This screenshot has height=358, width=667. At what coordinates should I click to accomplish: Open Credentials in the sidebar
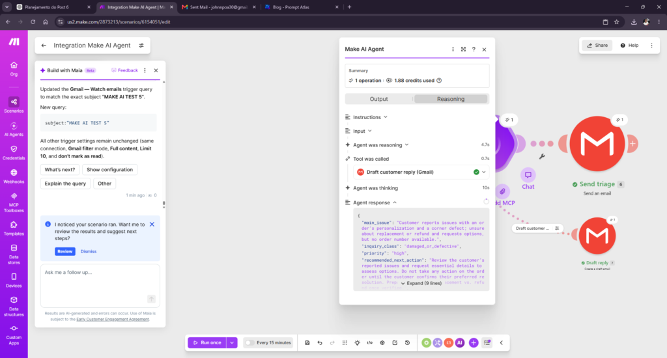(14, 153)
